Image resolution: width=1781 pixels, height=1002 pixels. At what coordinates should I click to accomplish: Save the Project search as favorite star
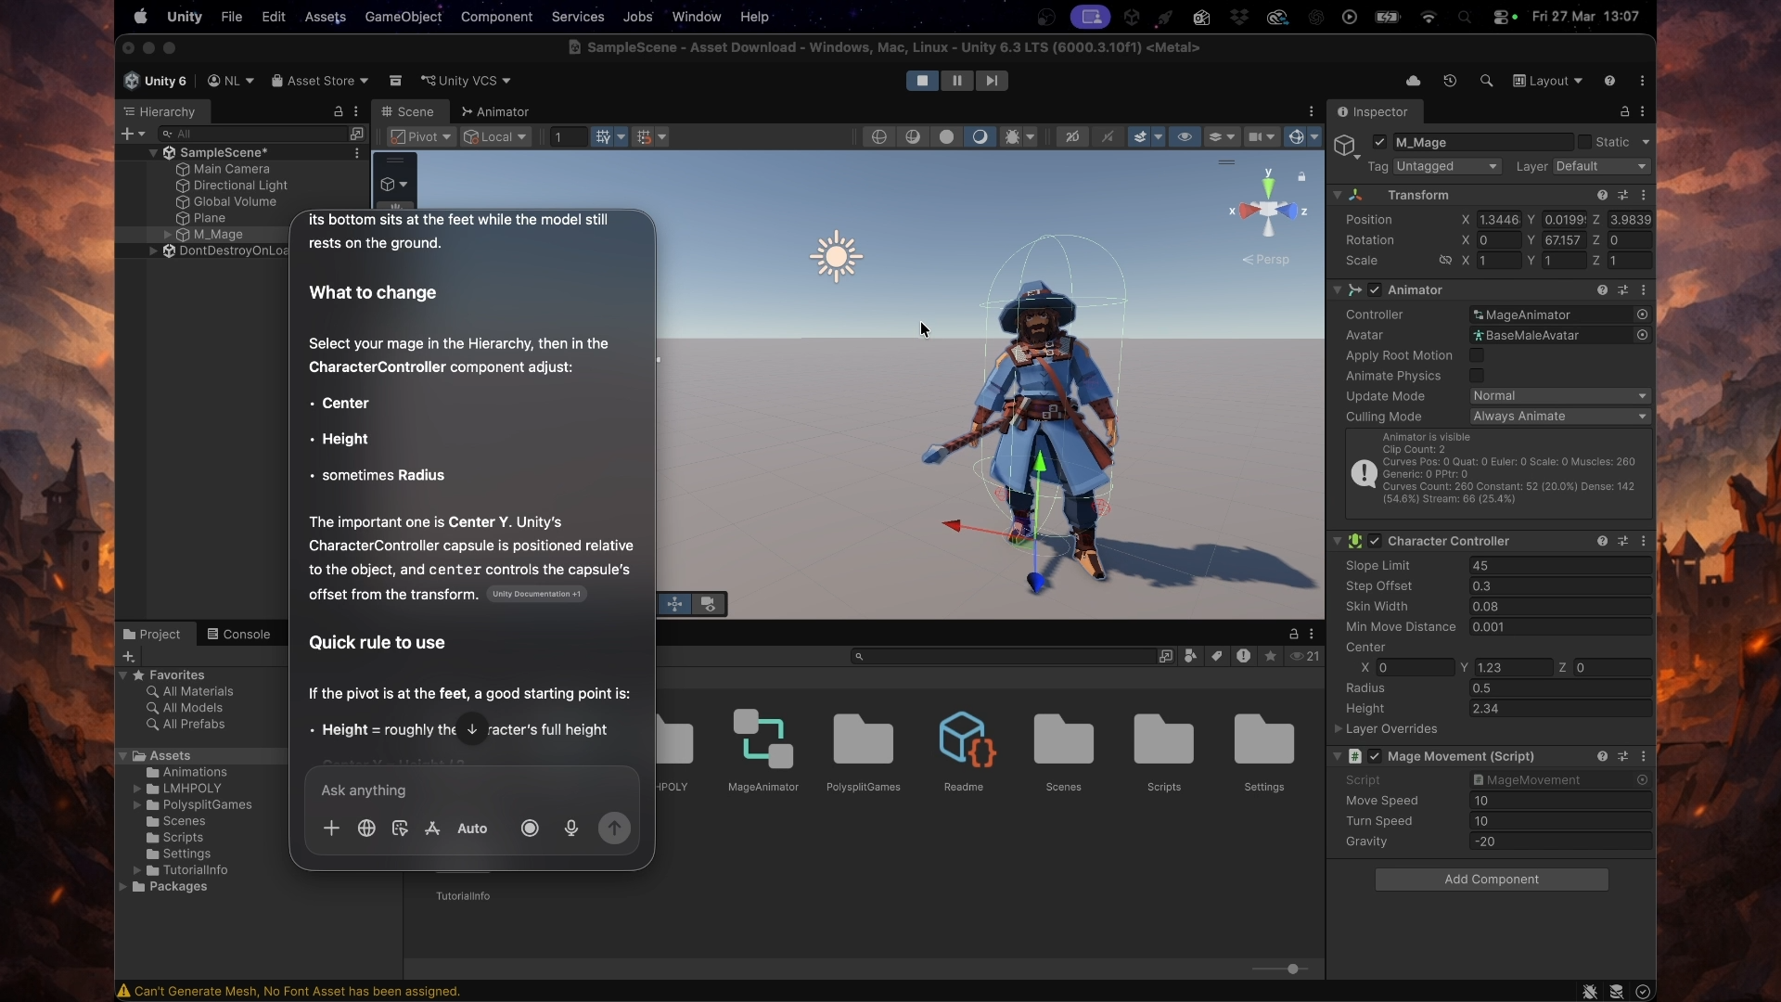point(1270,656)
